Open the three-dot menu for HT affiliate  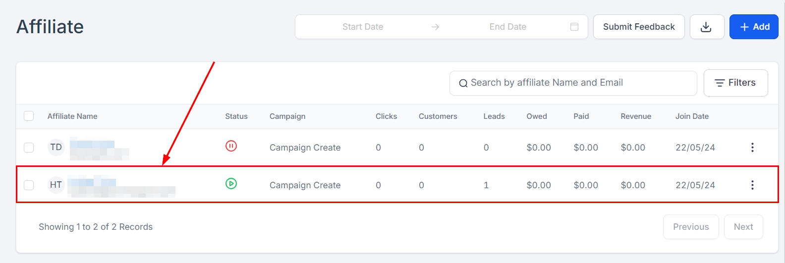[x=752, y=185]
